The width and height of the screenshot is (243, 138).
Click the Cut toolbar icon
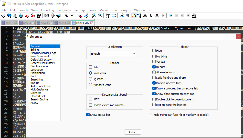[47, 16]
